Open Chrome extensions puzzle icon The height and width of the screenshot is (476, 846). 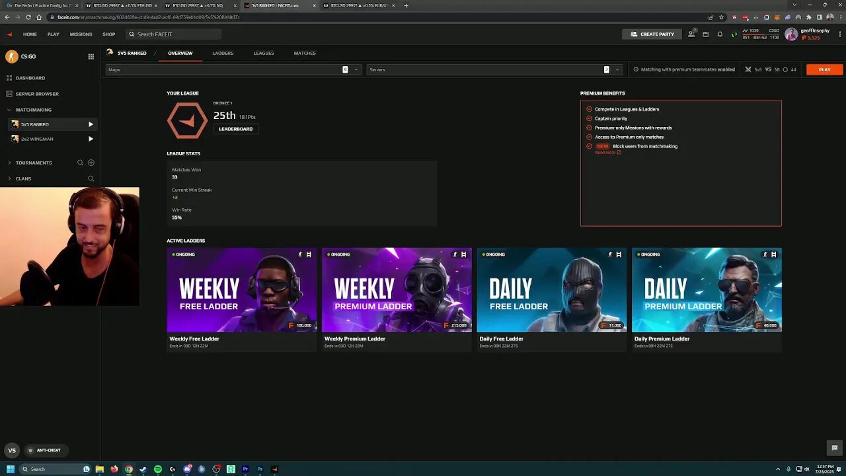[810, 17]
